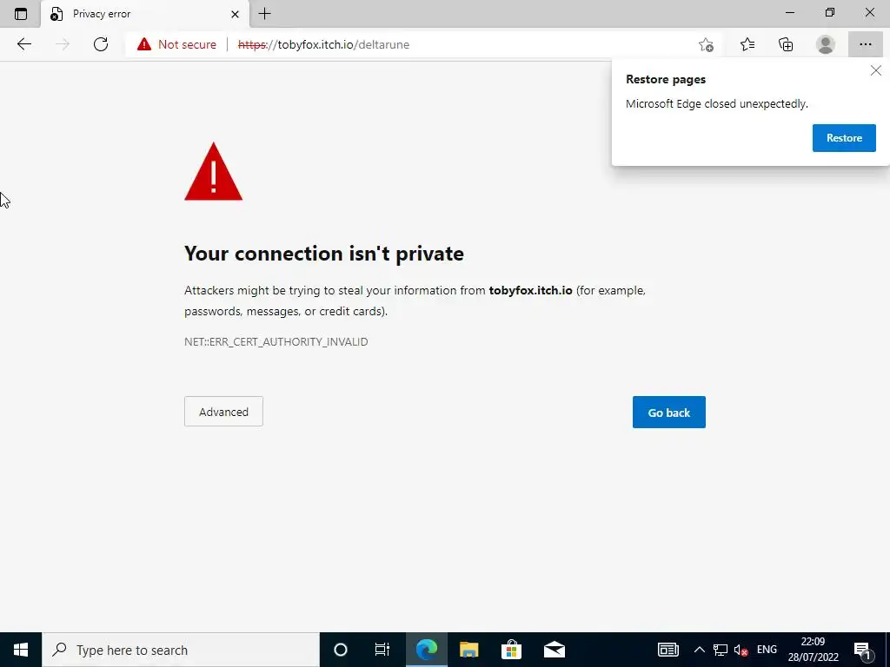Image resolution: width=890 pixels, height=667 pixels.
Task: Open the user profile avatar
Action: tap(826, 44)
